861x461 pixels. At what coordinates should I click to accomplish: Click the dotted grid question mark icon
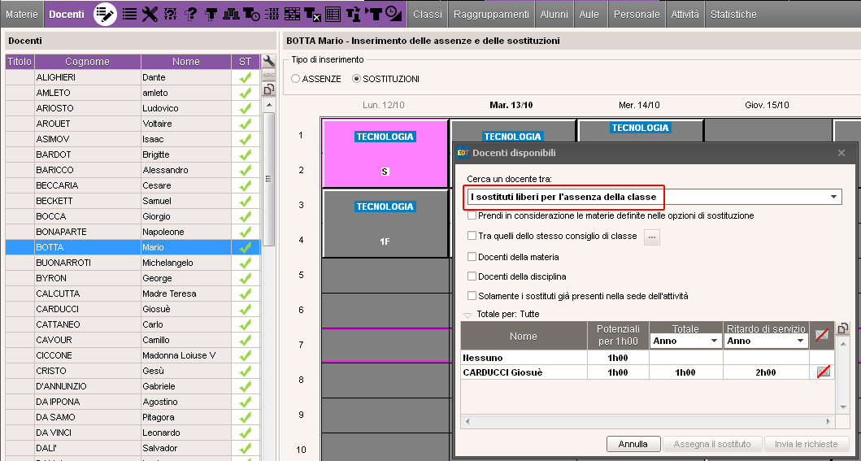tap(170, 15)
